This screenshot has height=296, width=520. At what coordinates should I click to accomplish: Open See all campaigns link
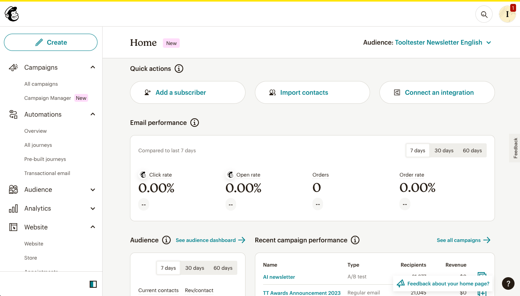[464, 240]
